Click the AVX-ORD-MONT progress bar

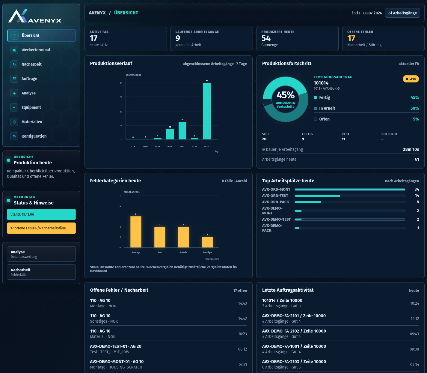click(350, 189)
